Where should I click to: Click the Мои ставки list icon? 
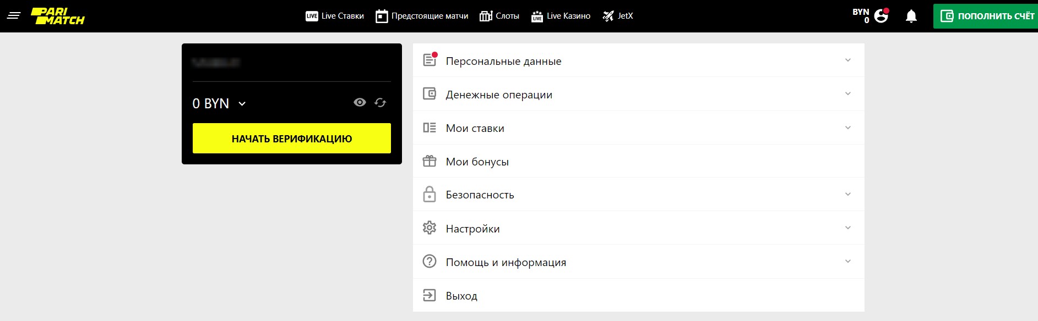[430, 128]
